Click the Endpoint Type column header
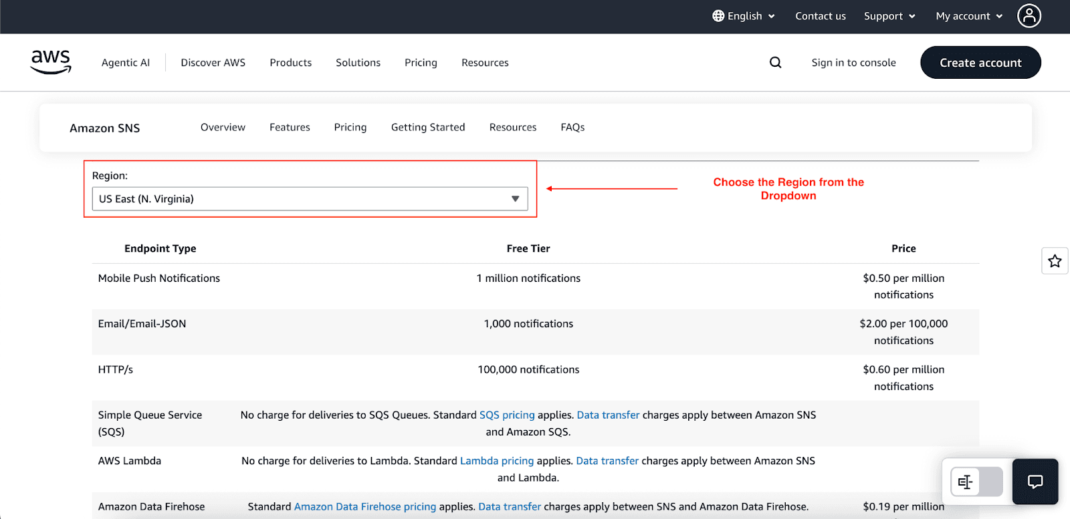Image resolution: width=1070 pixels, height=519 pixels. (160, 248)
